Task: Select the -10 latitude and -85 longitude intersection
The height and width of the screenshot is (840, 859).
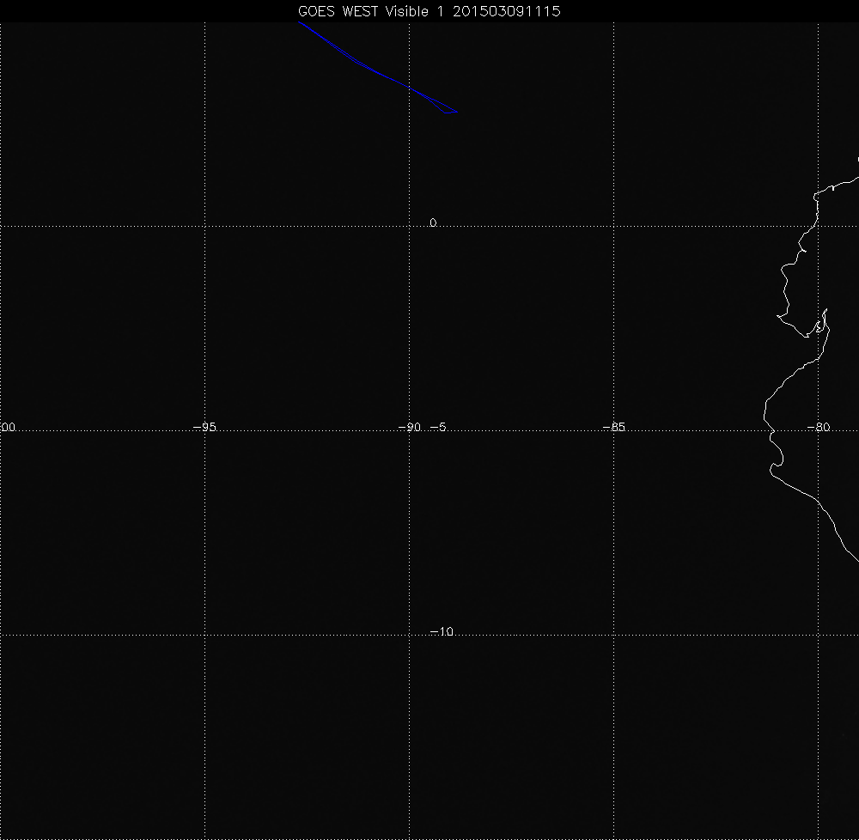Action: [613, 636]
